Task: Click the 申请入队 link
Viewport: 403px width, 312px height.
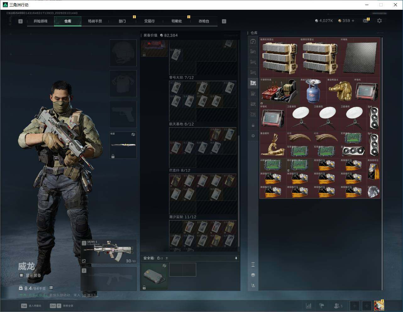Action: 90,295
